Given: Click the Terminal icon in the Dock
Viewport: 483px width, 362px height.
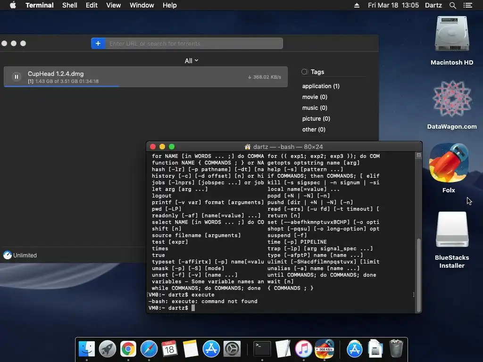Looking at the screenshot, I should pyautogui.click(x=262, y=349).
